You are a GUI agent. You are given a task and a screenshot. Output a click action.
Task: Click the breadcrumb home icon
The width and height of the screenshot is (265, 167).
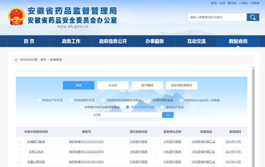coord(16,60)
